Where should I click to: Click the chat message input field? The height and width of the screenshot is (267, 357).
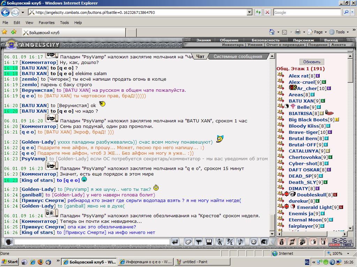point(92,242)
